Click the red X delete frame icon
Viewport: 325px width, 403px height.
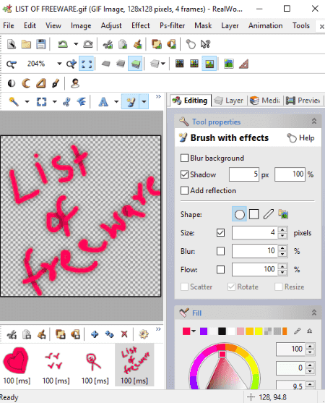click(x=124, y=334)
